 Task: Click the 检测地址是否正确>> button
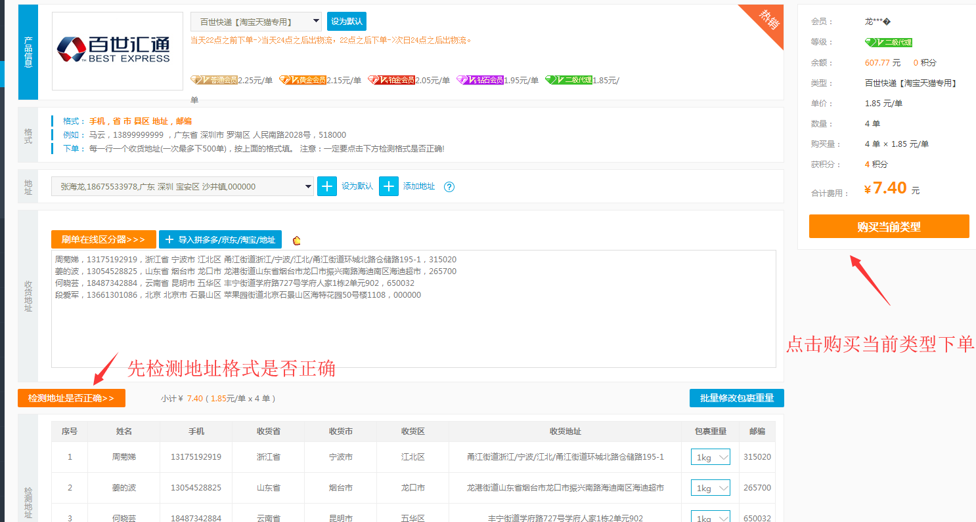(72, 398)
